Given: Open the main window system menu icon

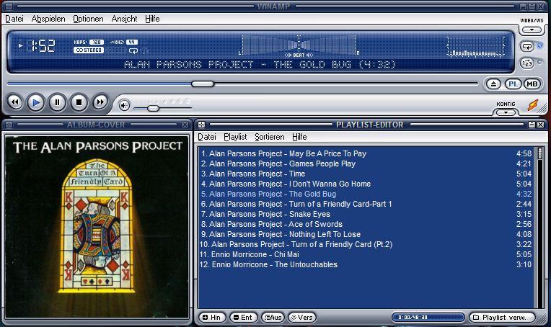Looking at the screenshot, I should click(x=9, y=6).
